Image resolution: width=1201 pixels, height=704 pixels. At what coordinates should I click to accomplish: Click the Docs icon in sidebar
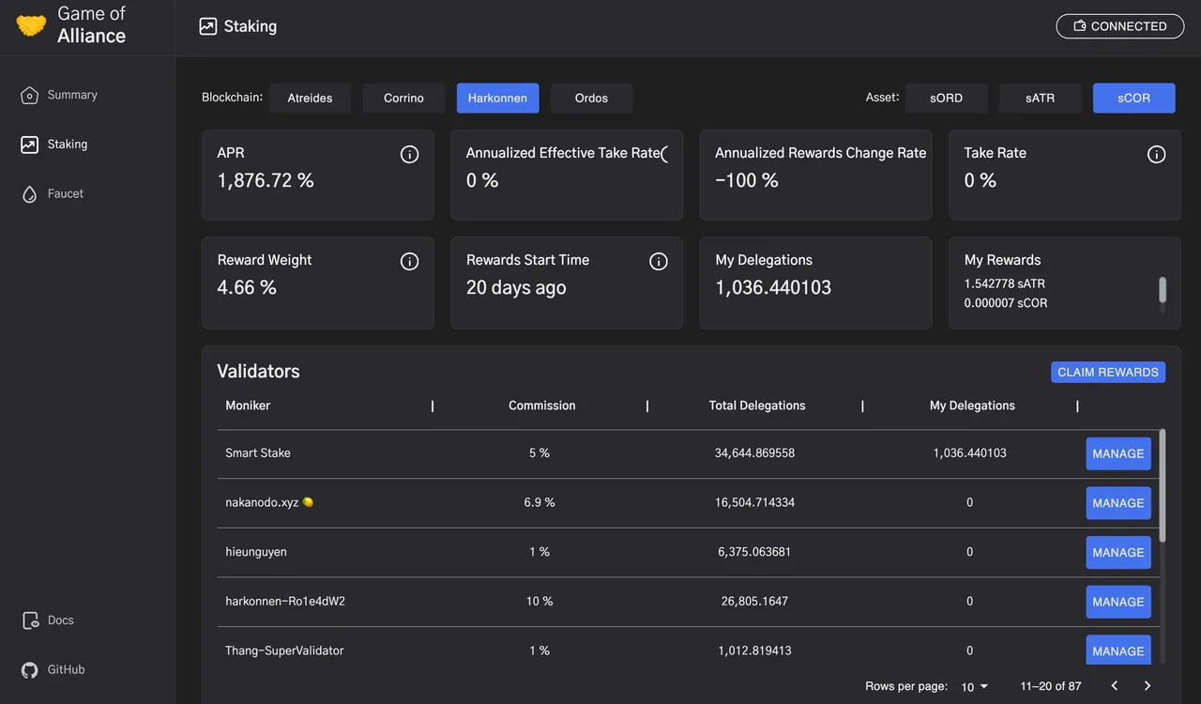[x=30, y=620]
